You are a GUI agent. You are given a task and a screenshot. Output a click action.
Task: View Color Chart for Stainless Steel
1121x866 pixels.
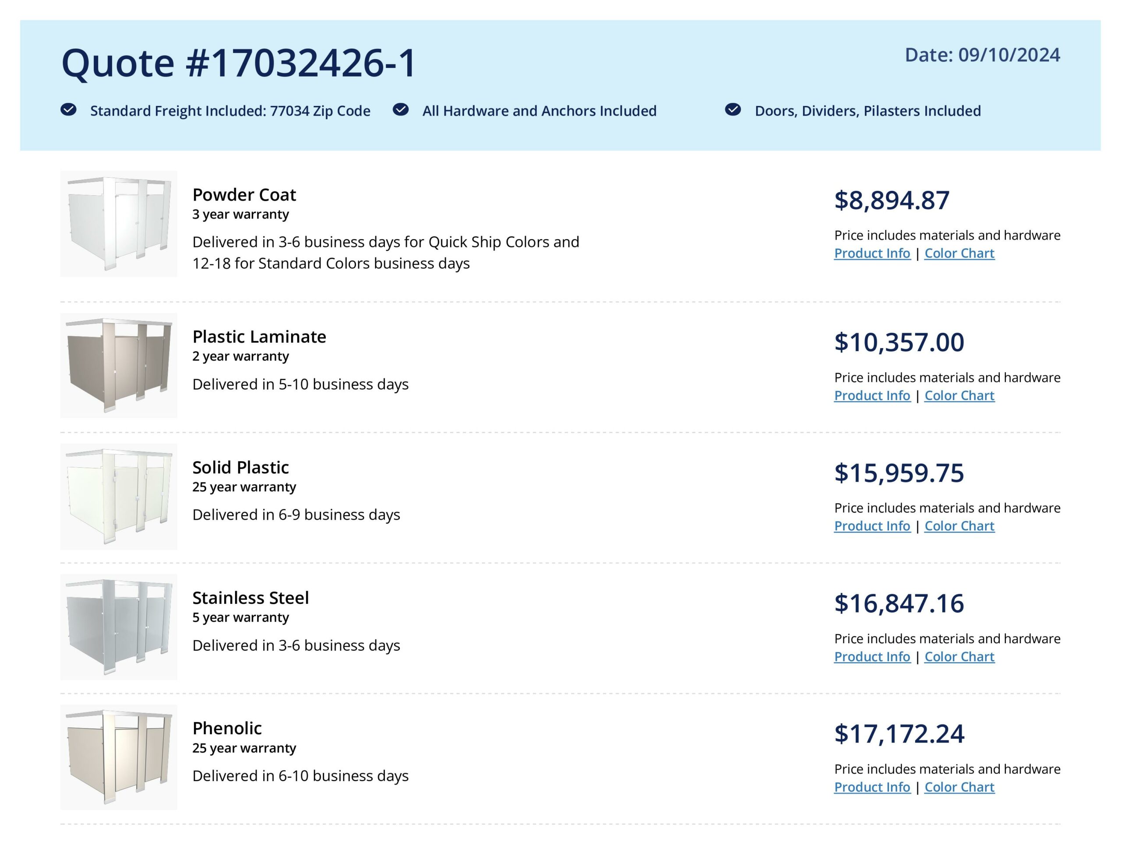(959, 657)
